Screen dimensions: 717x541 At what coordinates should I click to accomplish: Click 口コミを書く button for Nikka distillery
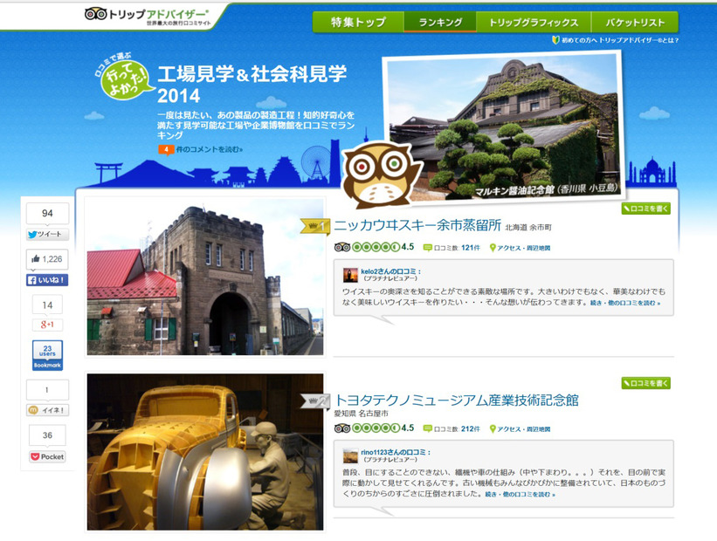pos(645,209)
